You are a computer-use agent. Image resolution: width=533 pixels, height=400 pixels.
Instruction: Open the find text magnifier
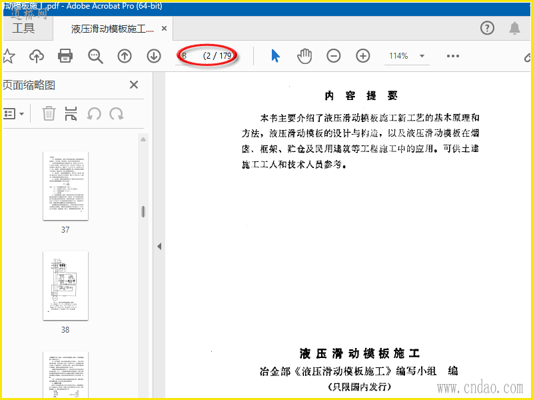click(95, 56)
